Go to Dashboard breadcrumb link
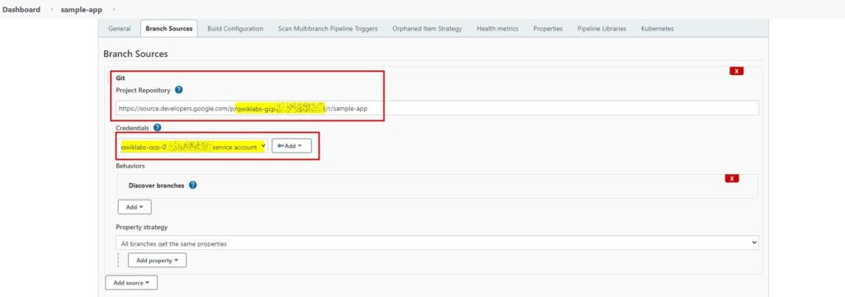845x297 pixels. [21, 10]
